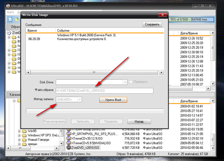Click status text 'Образ: 9 файла(ов), 4768 KB'

(136, 154)
